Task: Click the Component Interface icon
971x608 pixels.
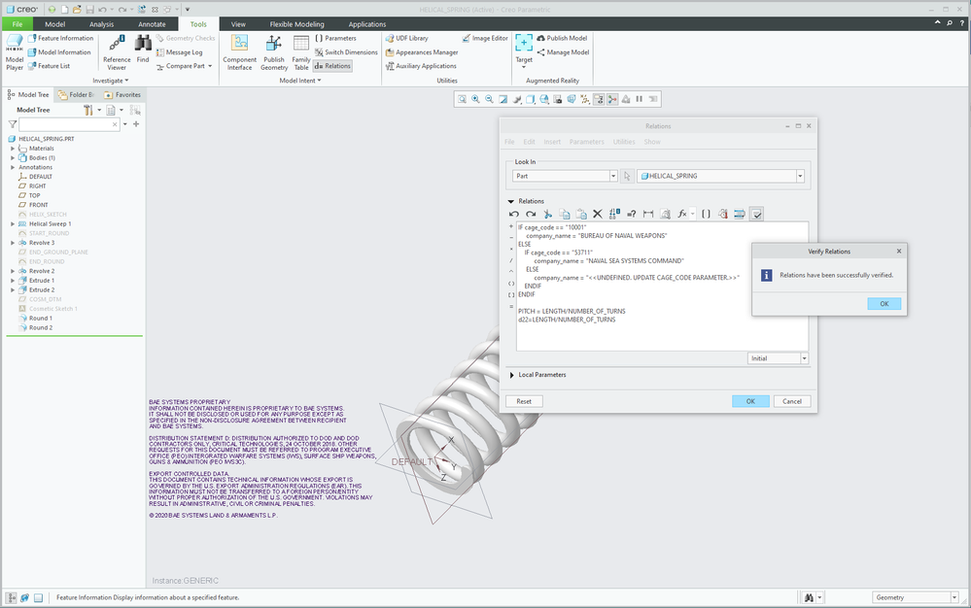Action: tap(239, 52)
